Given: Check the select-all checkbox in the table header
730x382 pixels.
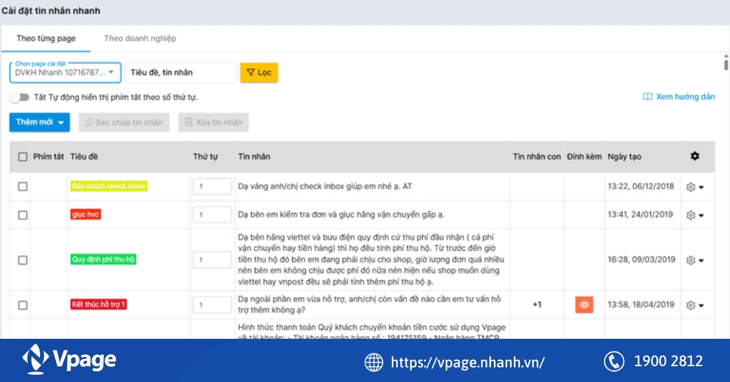Looking at the screenshot, I should pos(22,156).
